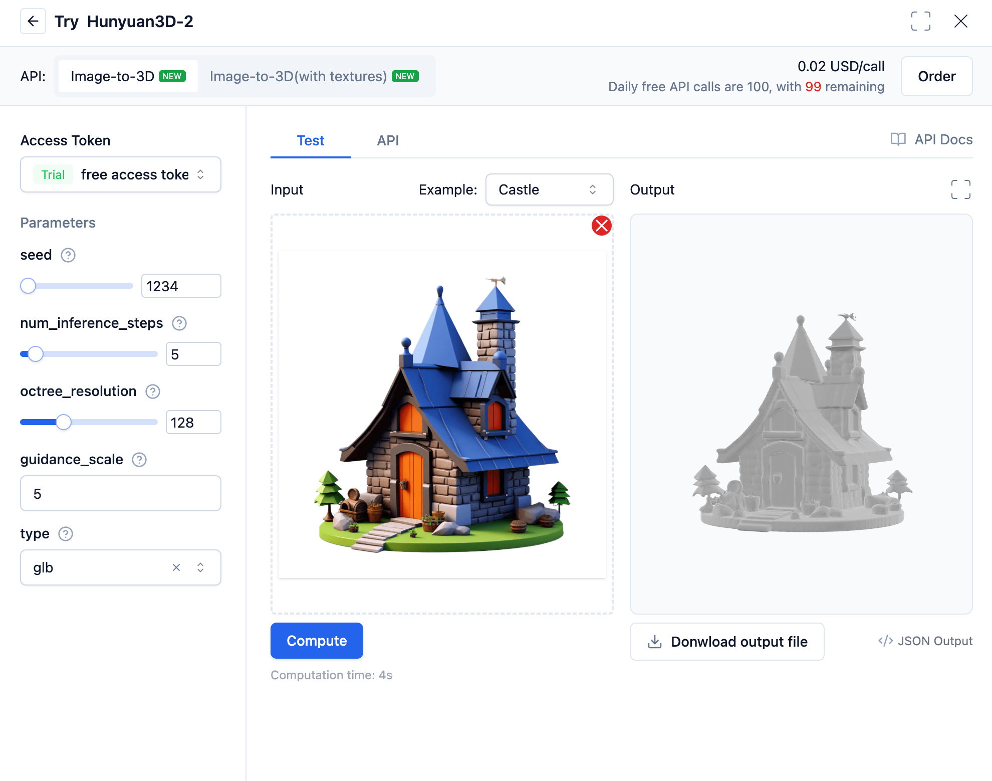This screenshot has width=992, height=781.
Task: Open help tooltip for guidance_scale
Action: (139, 460)
